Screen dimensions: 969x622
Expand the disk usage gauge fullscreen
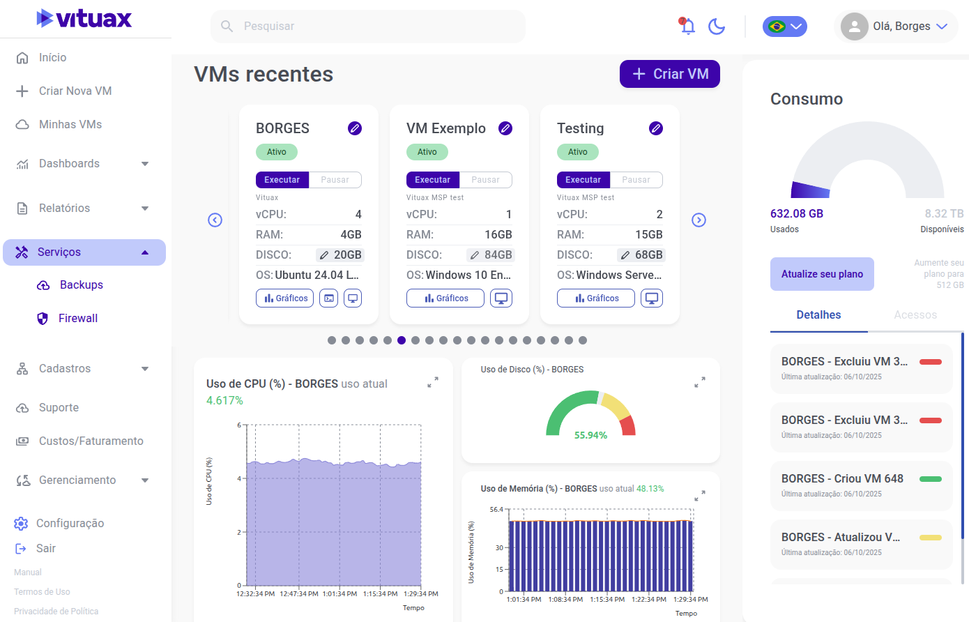(x=700, y=382)
